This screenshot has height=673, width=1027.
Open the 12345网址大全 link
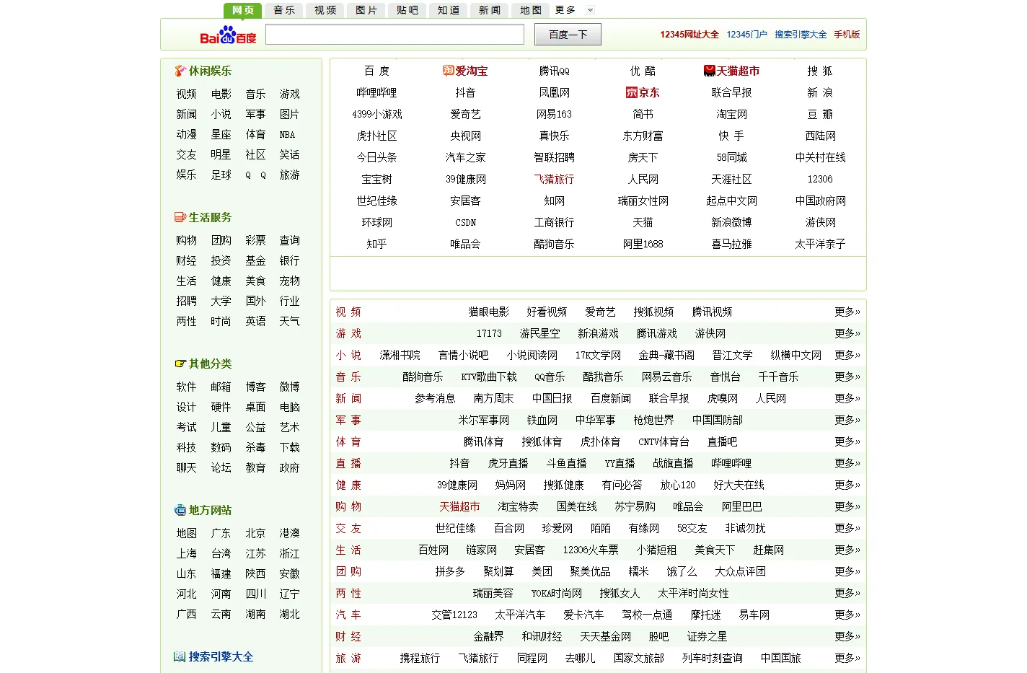(689, 35)
